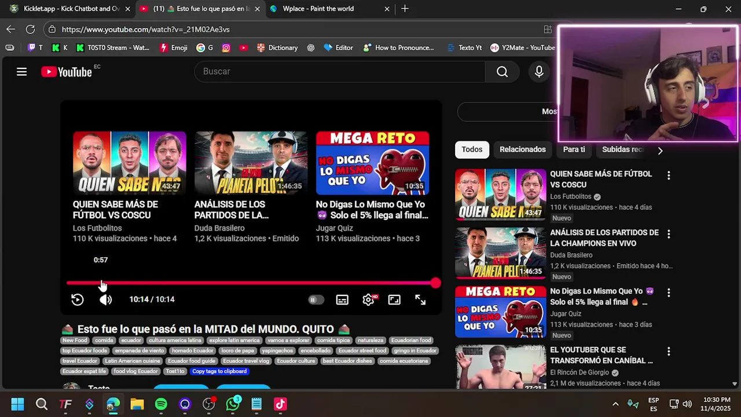The image size is (741, 417).
Task: Select the Relacionados filter chip
Action: tap(523, 149)
